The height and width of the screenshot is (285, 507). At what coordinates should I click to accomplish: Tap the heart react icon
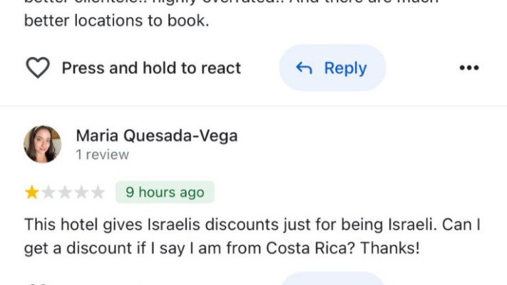coord(38,68)
